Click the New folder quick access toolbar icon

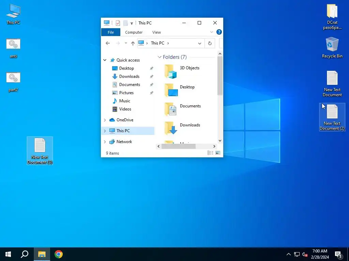tap(125, 23)
